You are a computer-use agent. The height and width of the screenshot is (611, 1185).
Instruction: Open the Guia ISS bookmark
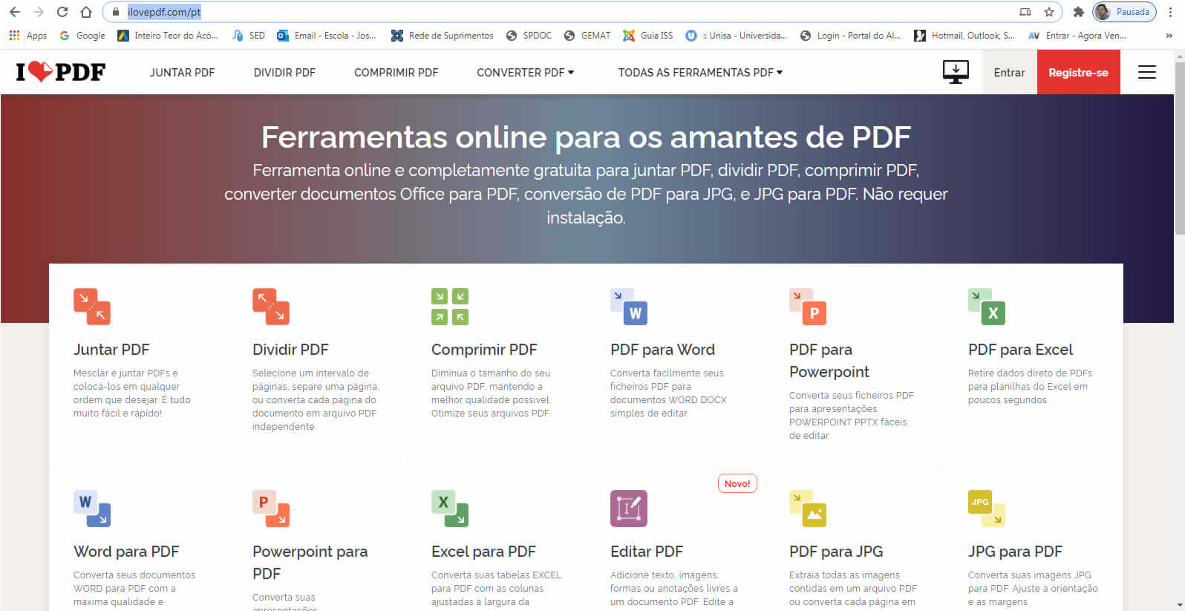[648, 36]
